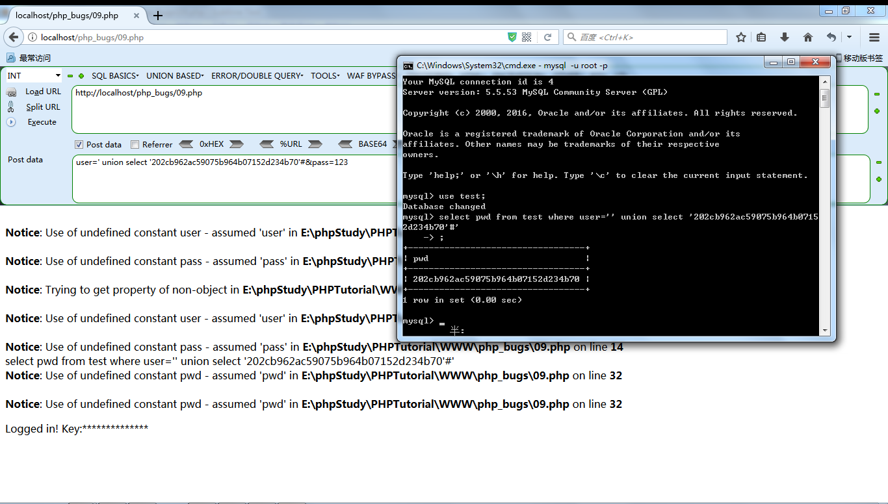
Task: Go to the browser home page icon
Action: (808, 37)
